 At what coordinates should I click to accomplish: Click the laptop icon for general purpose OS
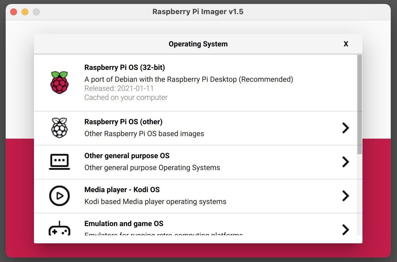tap(59, 162)
